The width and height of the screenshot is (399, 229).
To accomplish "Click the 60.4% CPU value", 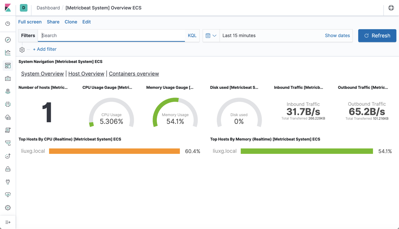I will click(x=192, y=151).
